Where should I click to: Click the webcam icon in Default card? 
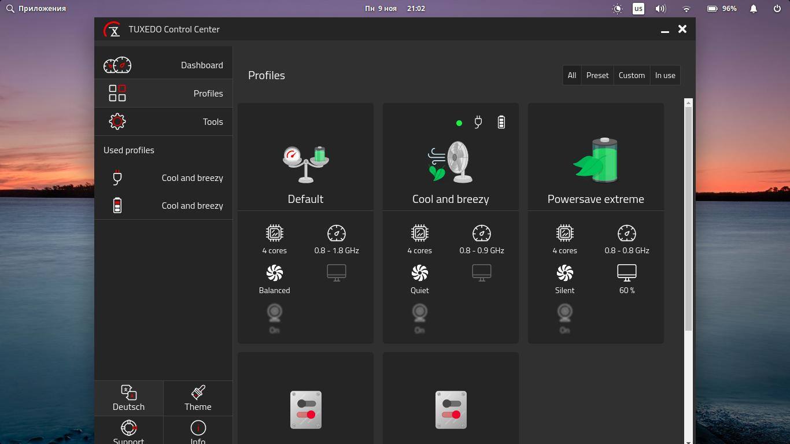(x=275, y=313)
